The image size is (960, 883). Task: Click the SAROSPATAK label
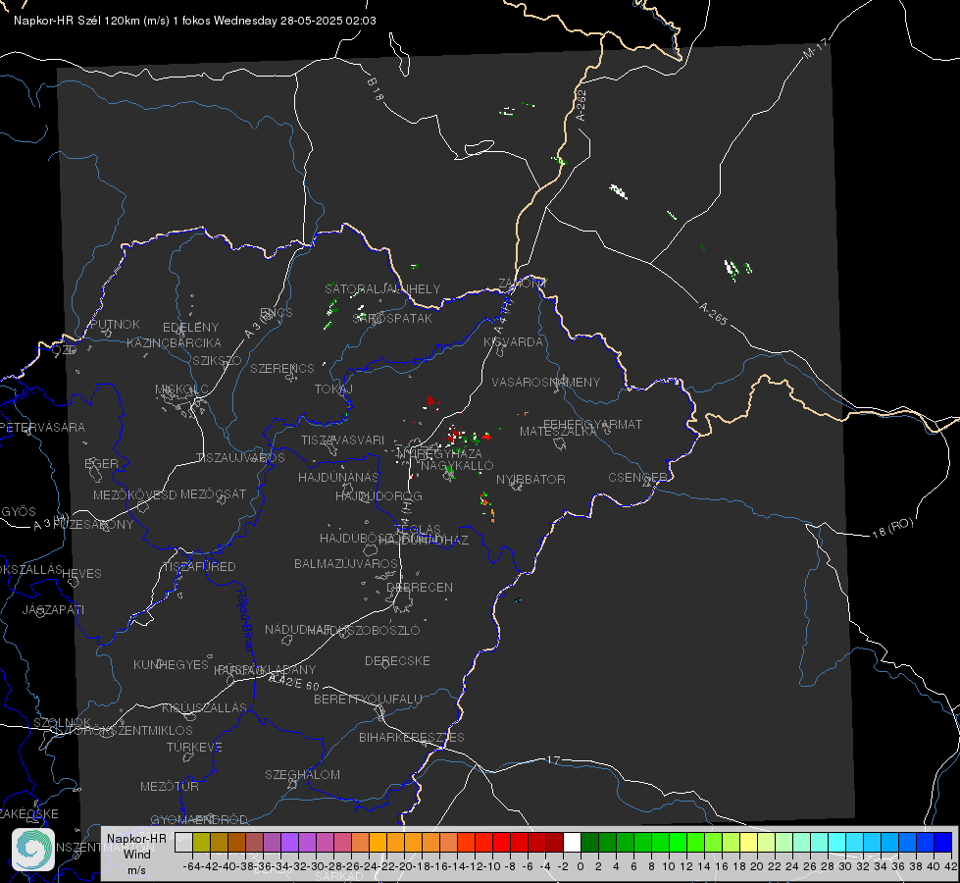coord(392,318)
